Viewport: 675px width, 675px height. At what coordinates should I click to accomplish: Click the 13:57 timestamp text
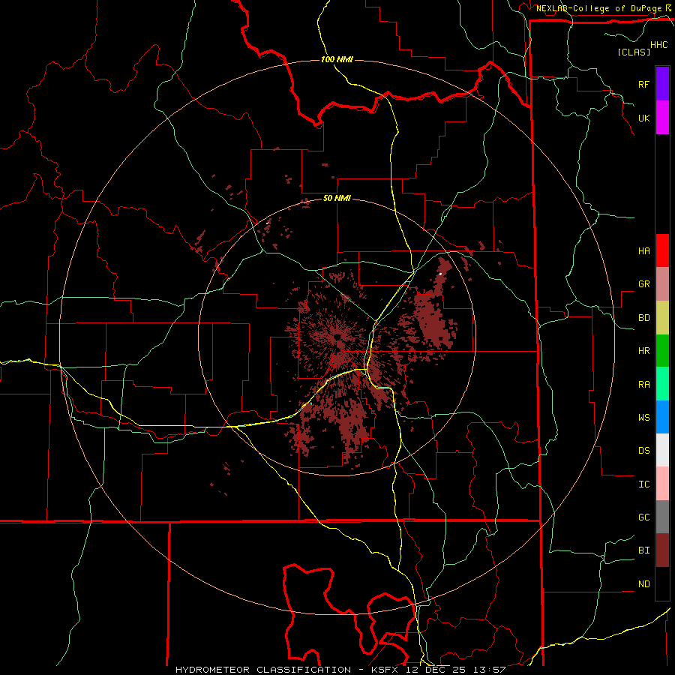[x=488, y=670]
